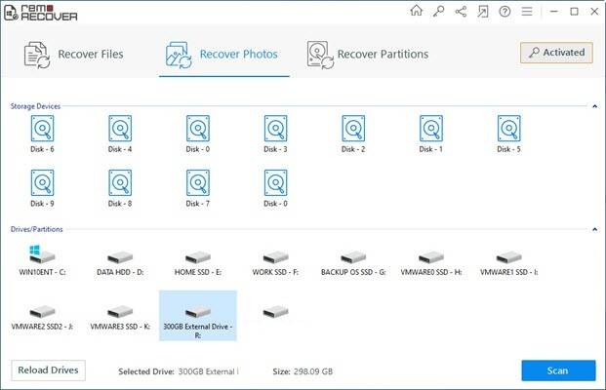Image resolution: width=606 pixels, height=390 pixels.
Task: Click the export arrow icon
Action: (482, 11)
